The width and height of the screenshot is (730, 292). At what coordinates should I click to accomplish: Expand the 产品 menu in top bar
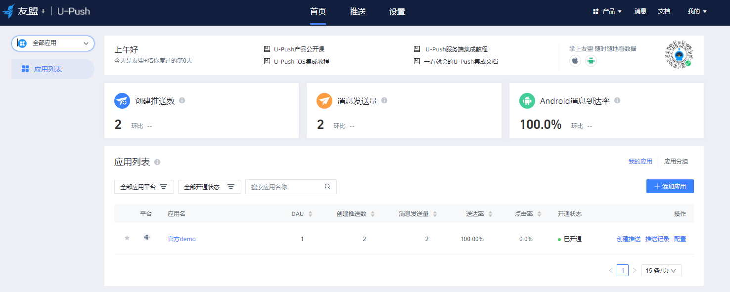(x=607, y=11)
